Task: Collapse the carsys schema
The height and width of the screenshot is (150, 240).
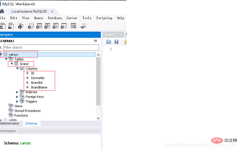Action: pos(1,54)
